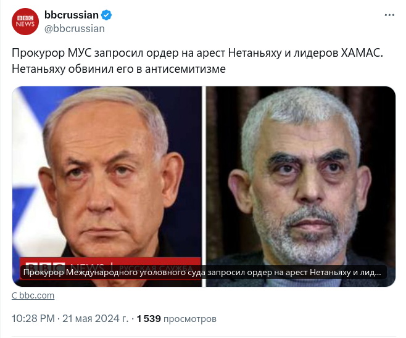Open the 'С bbc.com' source link

pyautogui.click(x=33, y=295)
